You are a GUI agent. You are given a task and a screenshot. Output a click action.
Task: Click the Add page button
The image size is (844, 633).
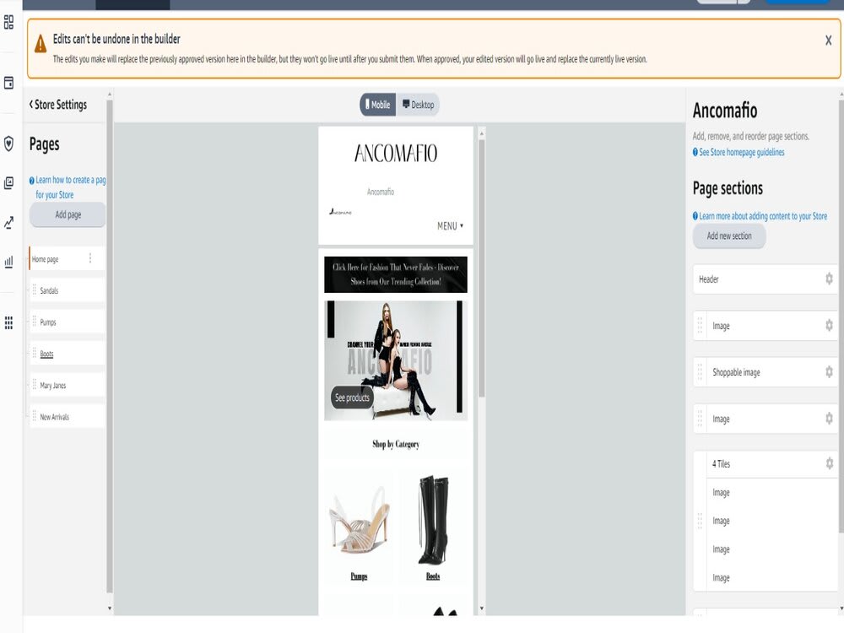[68, 214]
